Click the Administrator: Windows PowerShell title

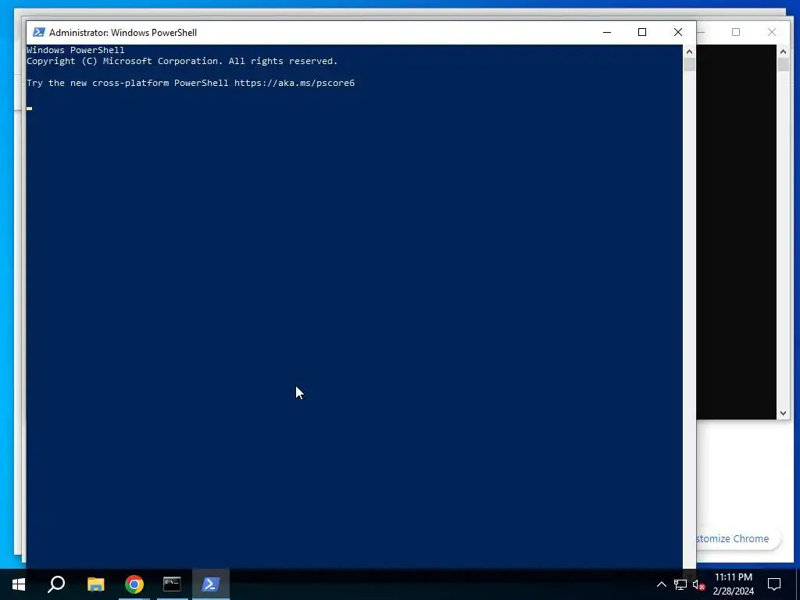[123, 33]
